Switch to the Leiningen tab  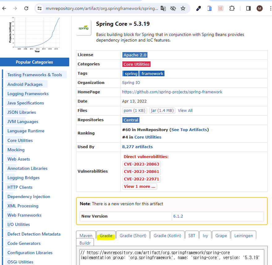pyautogui.click(x=244, y=236)
